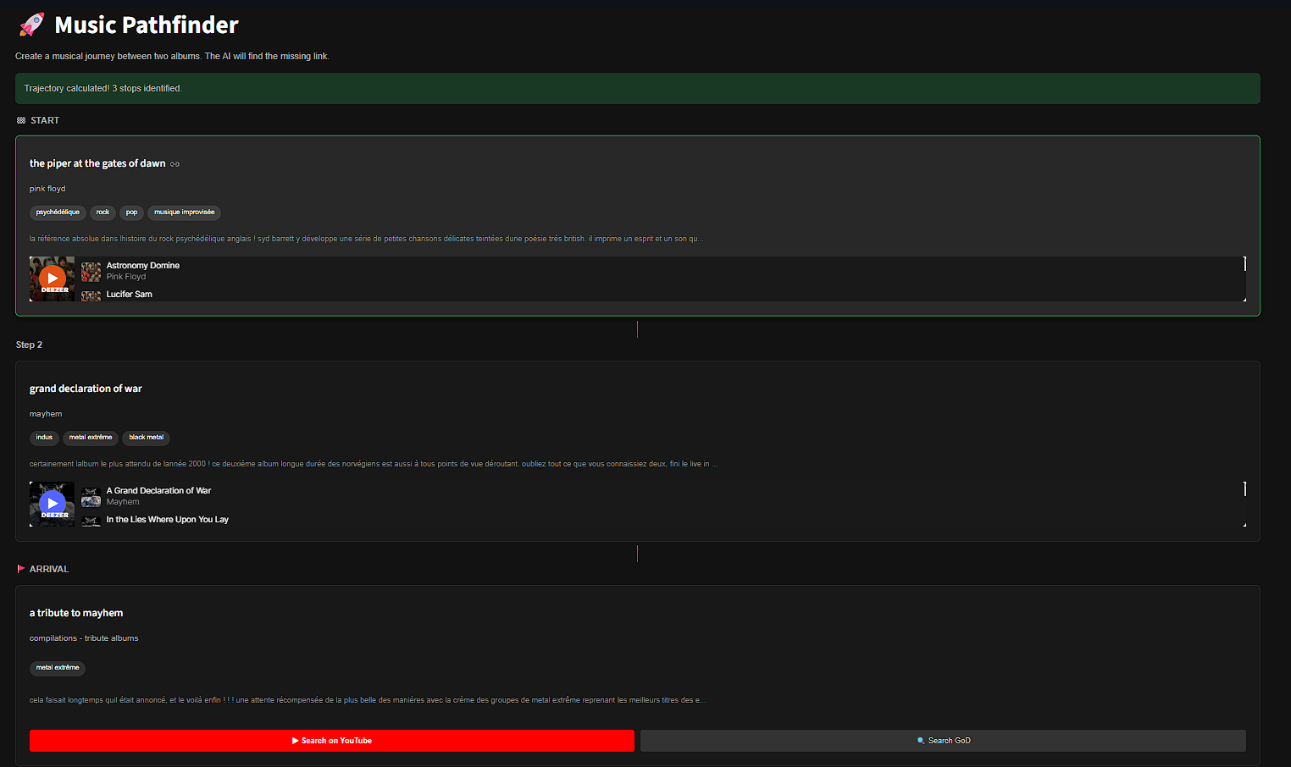The image size is (1291, 767).
Task: Search a tribute to mayhem on YouTube
Action: click(x=331, y=741)
